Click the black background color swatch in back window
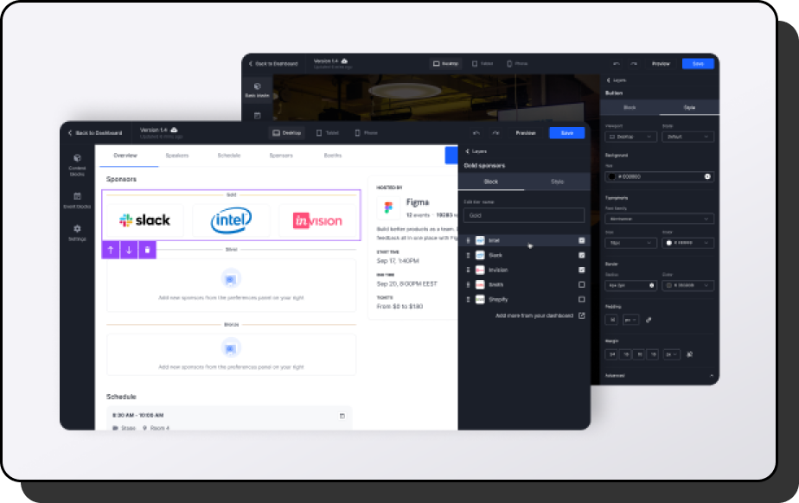This screenshot has width=799, height=503. [612, 176]
